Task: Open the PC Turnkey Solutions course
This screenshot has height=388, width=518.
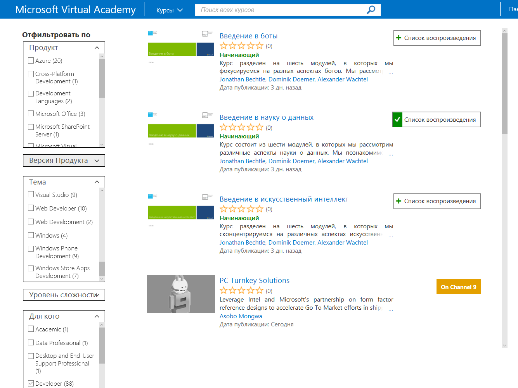Action: tap(255, 281)
